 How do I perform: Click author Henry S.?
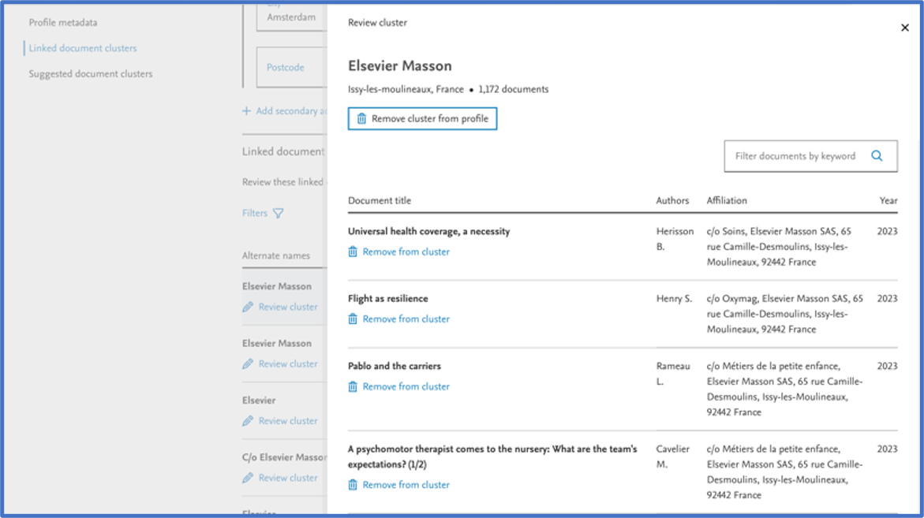click(x=674, y=299)
